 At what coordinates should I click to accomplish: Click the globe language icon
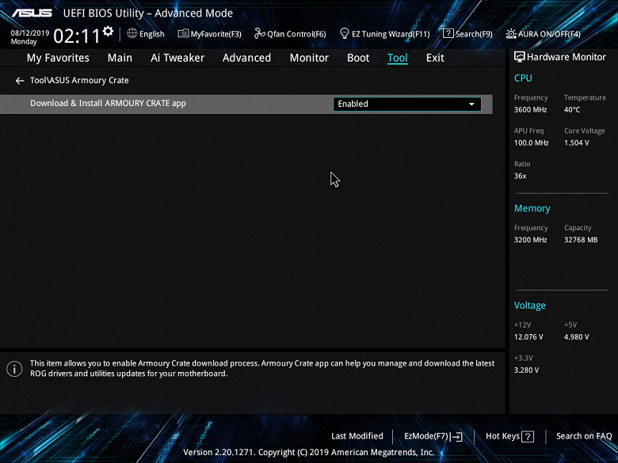[x=132, y=33]
